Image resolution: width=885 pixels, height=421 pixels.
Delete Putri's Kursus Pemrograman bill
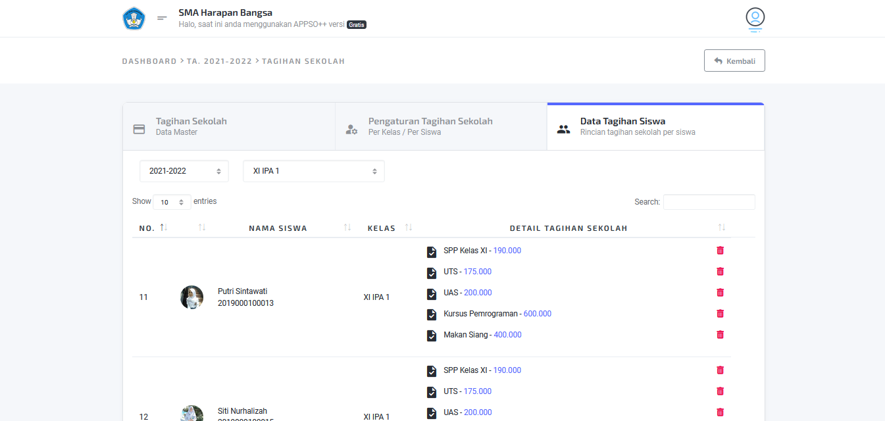tap(720, 314)
